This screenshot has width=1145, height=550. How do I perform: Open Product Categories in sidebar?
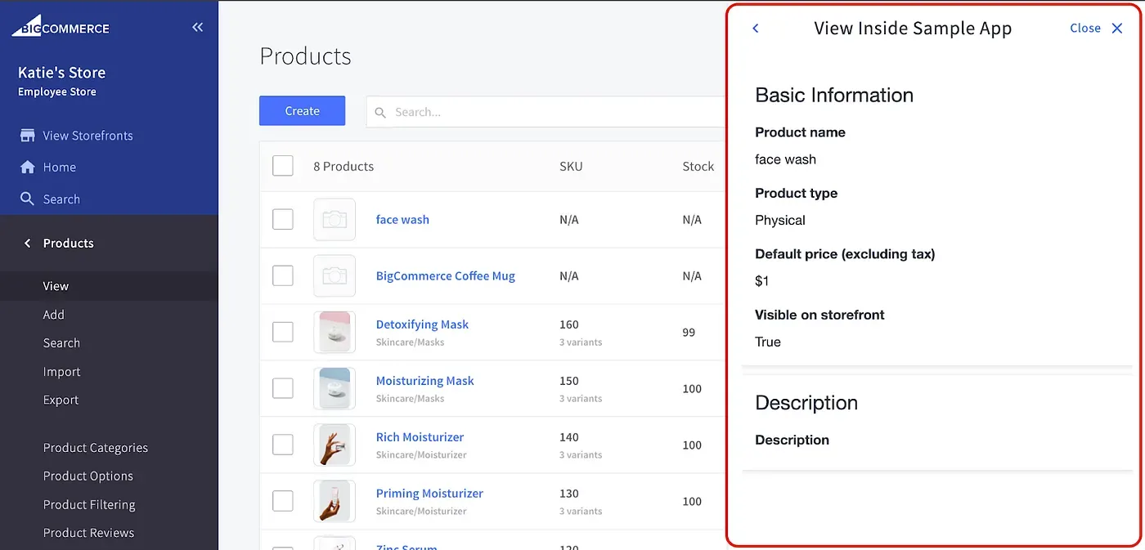pyautogui.click(x=96, y=448)
